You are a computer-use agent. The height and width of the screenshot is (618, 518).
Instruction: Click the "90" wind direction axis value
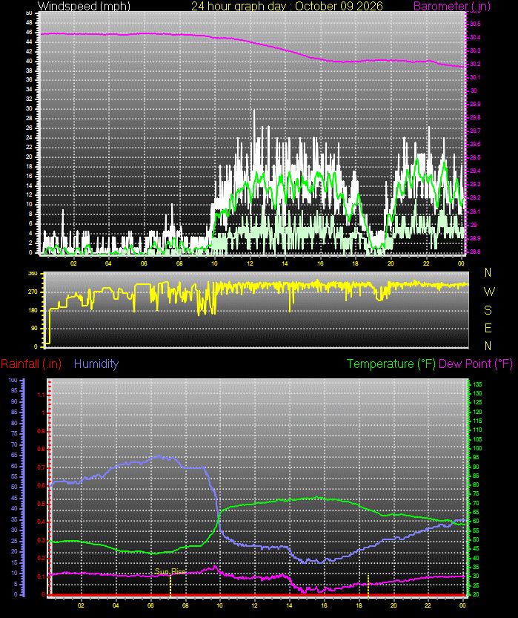pyautogui.click(x=34, y=329)
